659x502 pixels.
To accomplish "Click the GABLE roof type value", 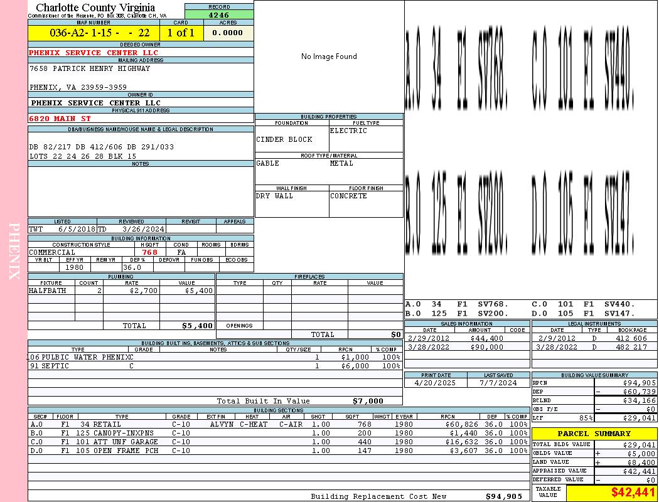I will 268,163.
